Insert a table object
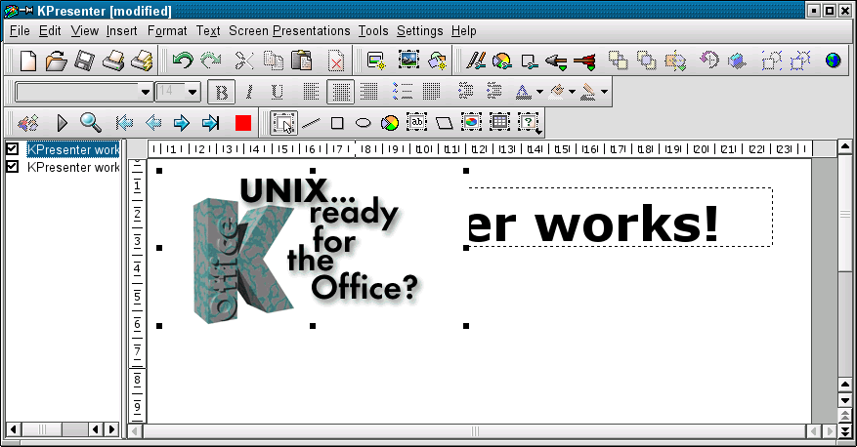The image size is (857, 447). point(499,122)
